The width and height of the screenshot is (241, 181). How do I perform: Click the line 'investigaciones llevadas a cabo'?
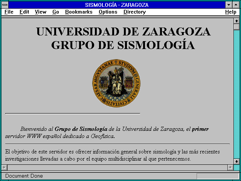[x=98, y=159]
